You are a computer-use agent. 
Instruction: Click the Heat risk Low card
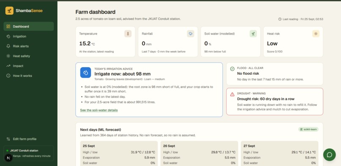click(293, 42)
